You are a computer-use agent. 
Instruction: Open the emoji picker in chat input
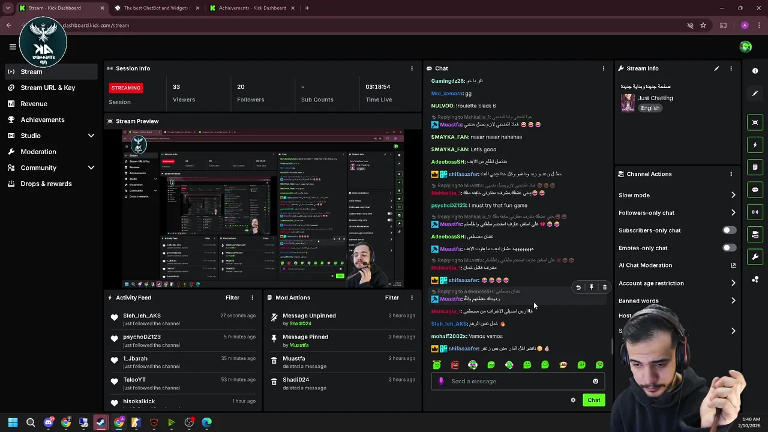(x=595, y=381)
